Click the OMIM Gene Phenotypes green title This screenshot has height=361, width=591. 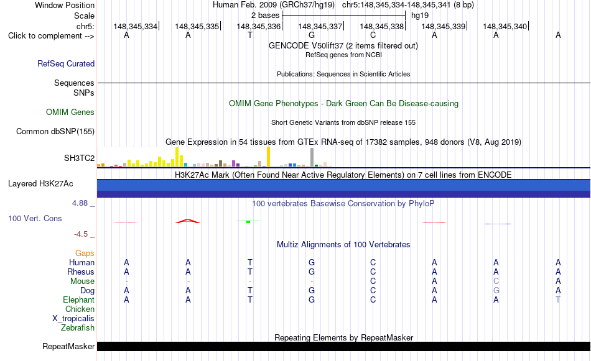pyautogui.click(x=344, y=104)
